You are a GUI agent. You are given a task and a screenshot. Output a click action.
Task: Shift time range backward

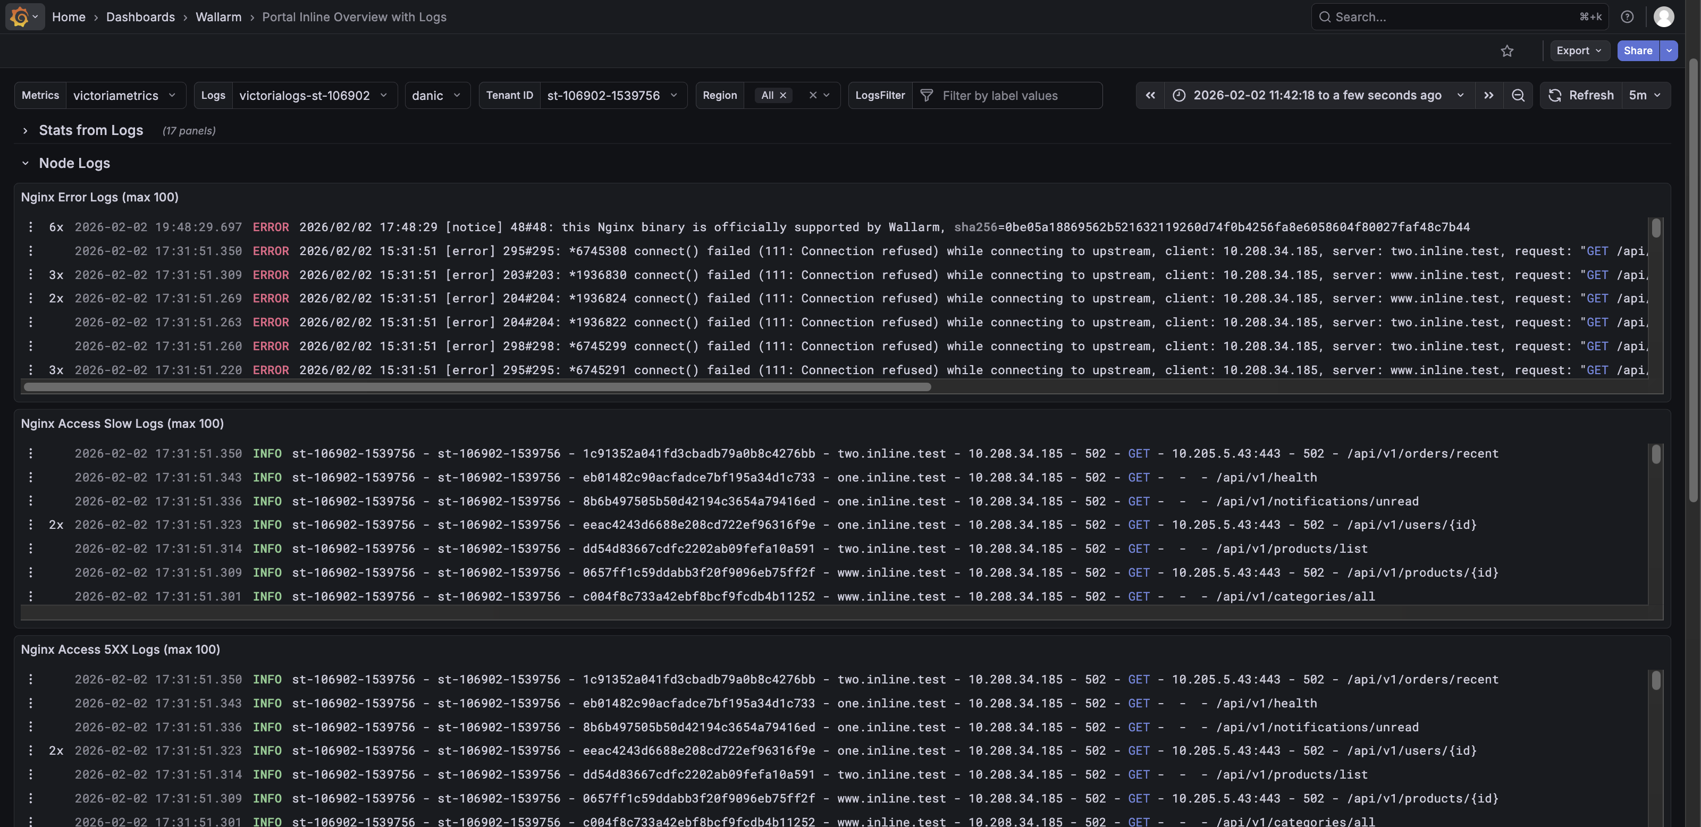1150,95
